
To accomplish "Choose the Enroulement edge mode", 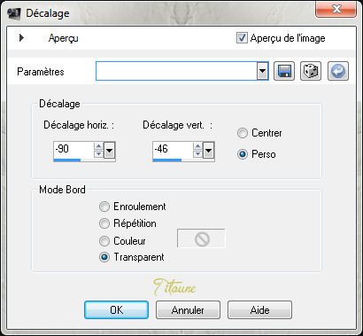I will pos(104,207).
